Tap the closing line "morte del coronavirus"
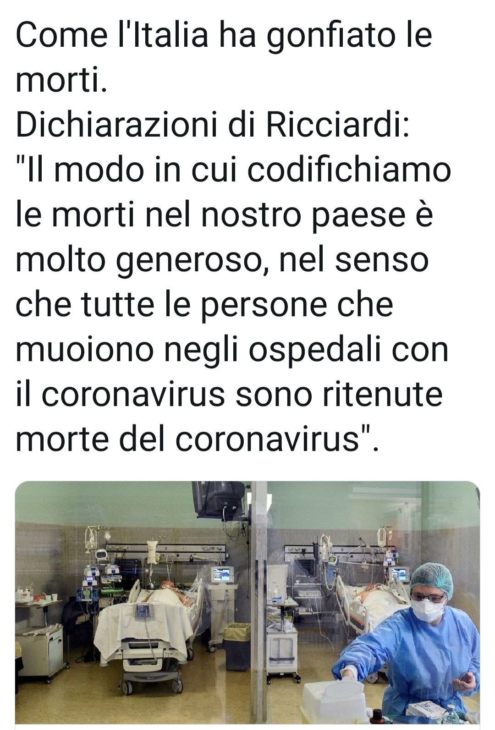The width and height of the screenshot is (495, 730). [198, 439]
